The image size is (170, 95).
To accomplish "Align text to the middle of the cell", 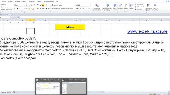I will click(40, 5).
